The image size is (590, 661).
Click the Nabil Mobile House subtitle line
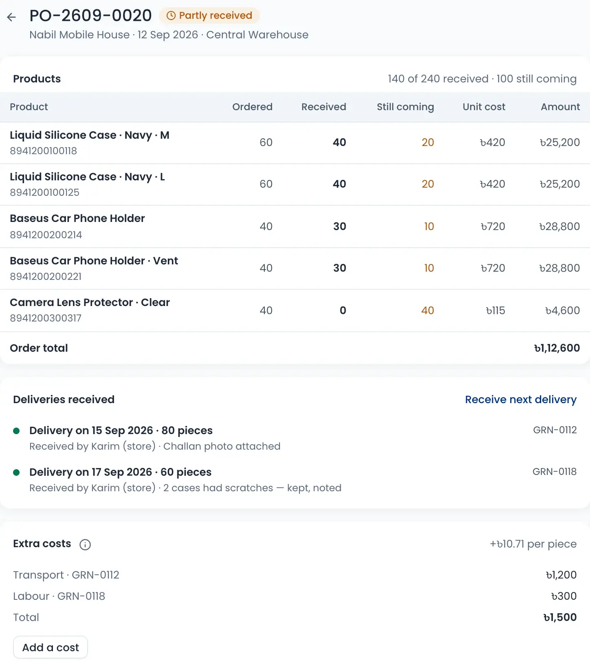(x=169, y=35)
